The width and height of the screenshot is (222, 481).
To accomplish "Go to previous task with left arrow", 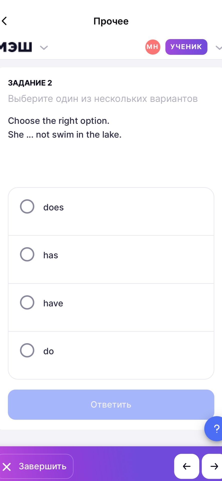I will 186,466.
